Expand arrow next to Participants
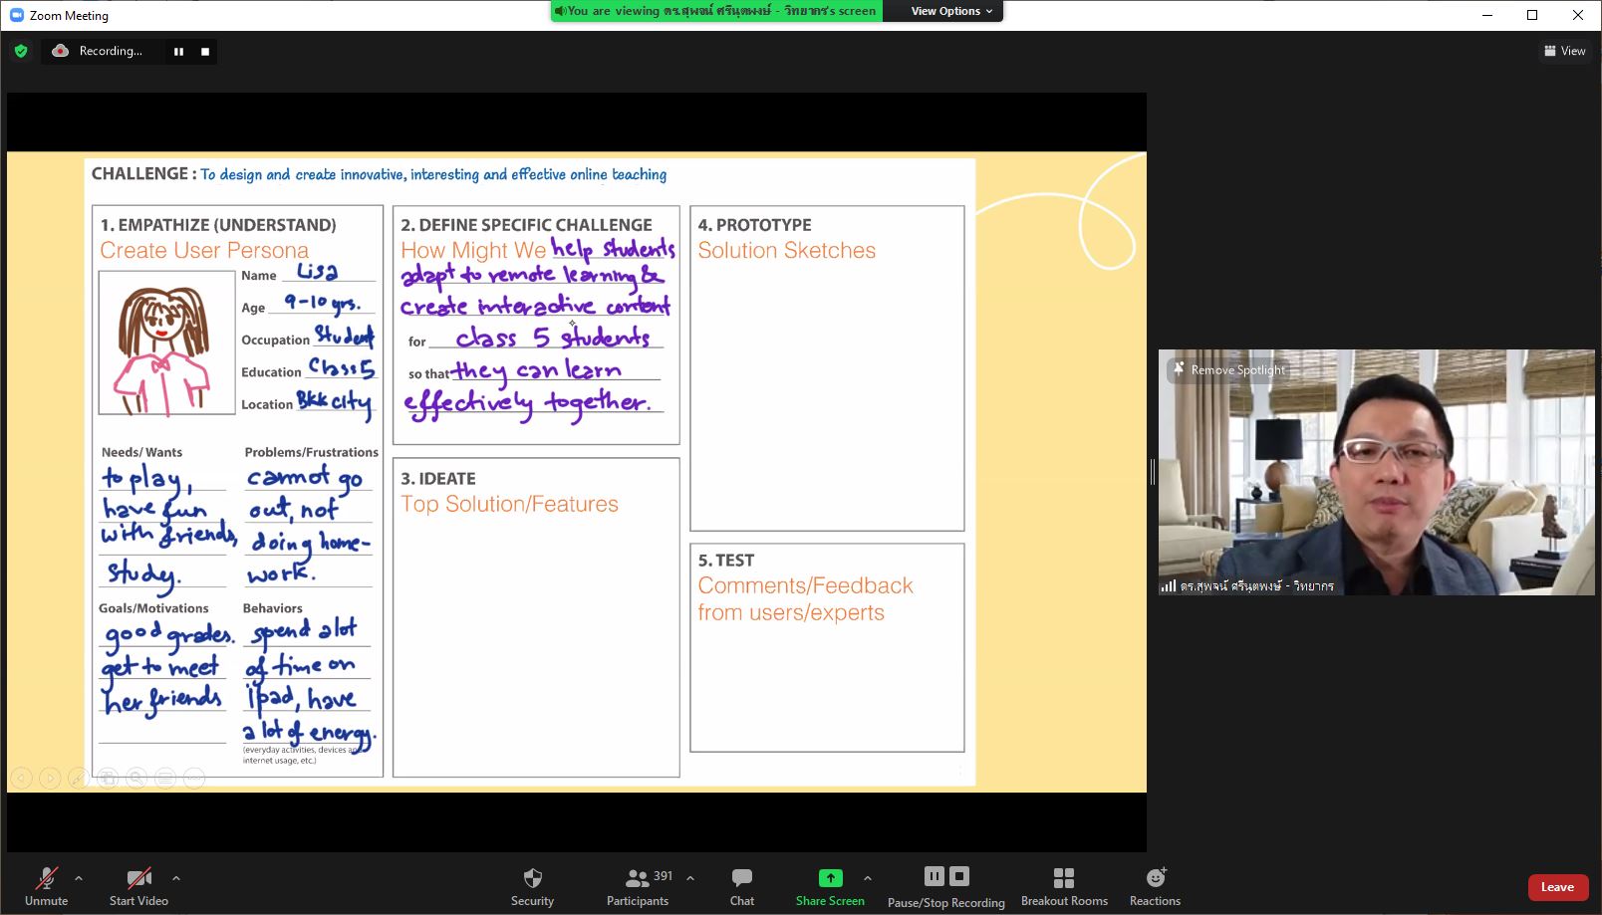This screenshot has height=915, width=1602. click(x=690, y=878)
